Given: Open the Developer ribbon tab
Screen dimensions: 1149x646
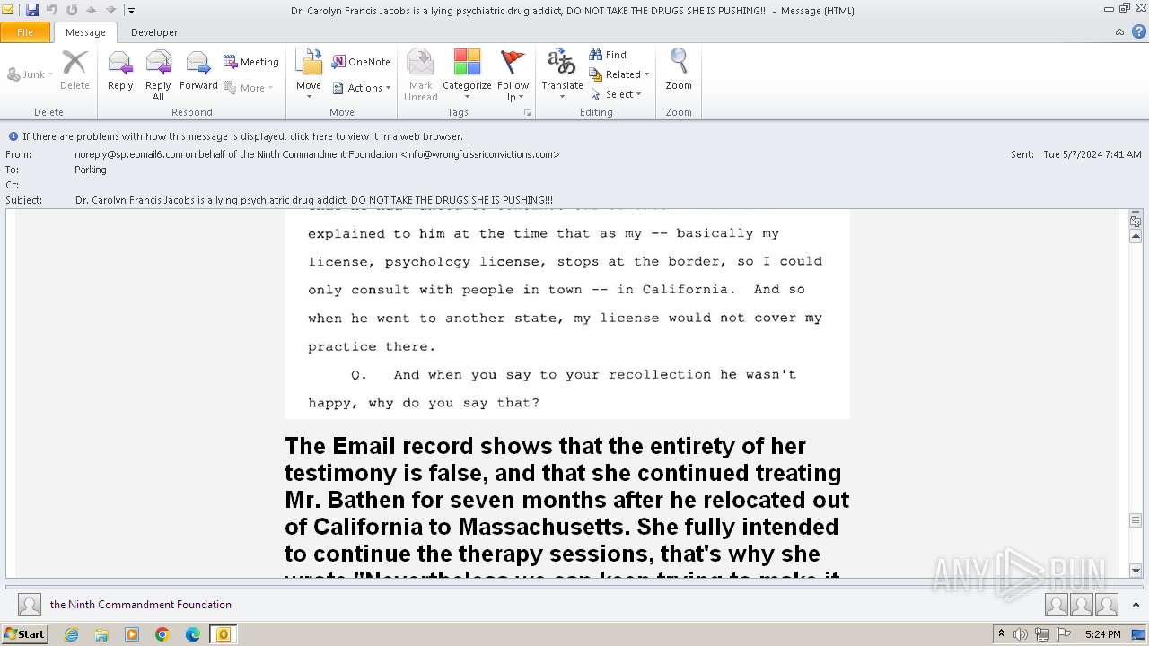Looking at the screenshot, I should 154,32.
